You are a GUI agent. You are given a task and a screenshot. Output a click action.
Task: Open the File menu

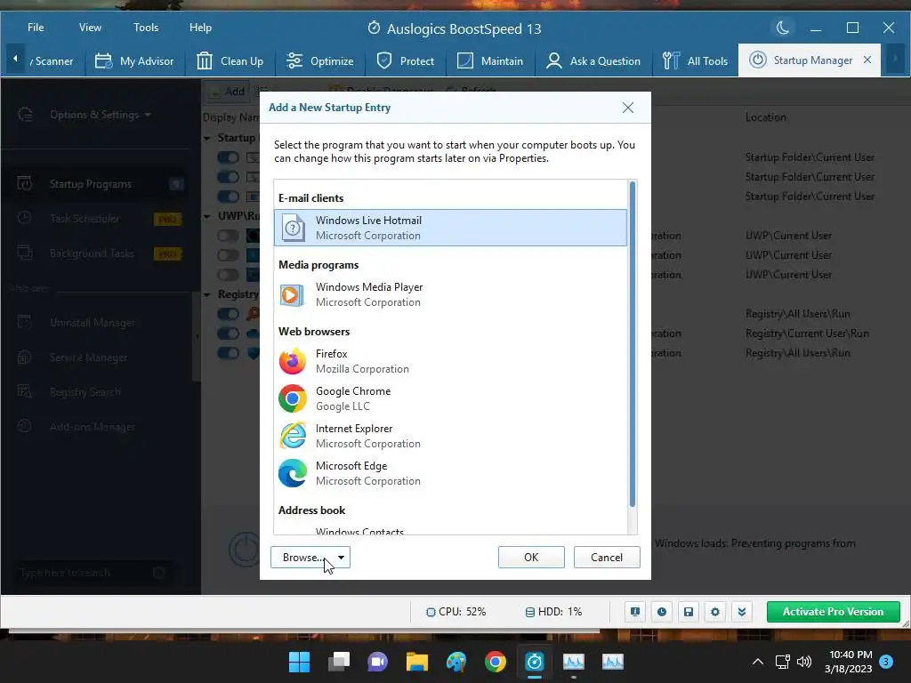coord(36,28)
